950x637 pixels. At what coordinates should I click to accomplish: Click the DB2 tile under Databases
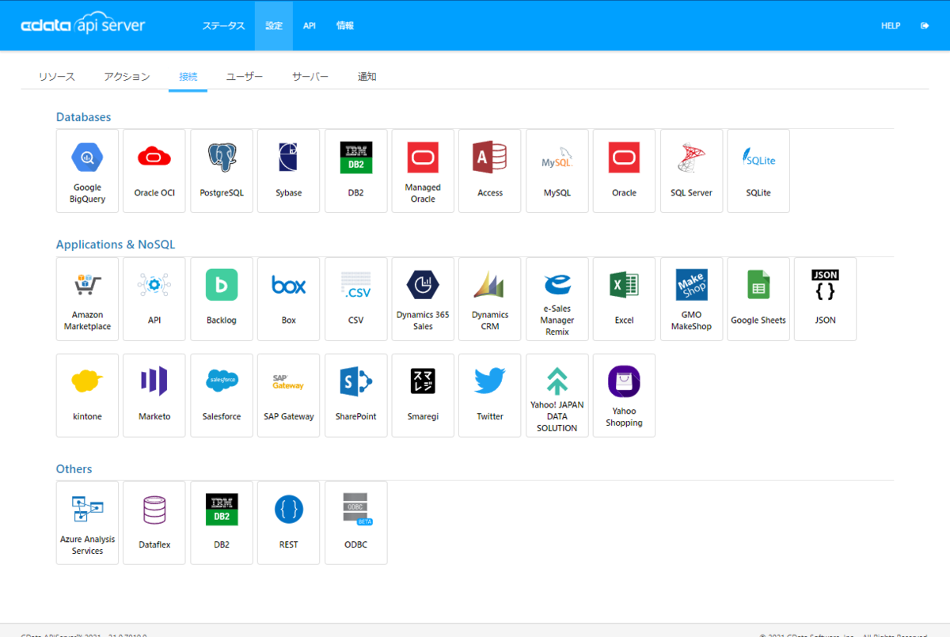[356, 171]
